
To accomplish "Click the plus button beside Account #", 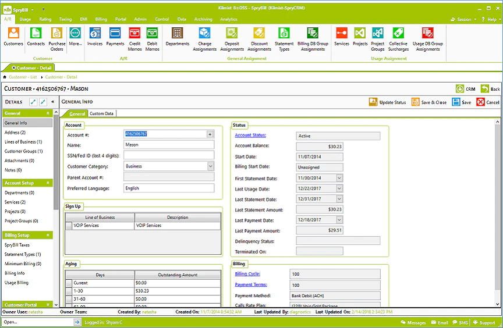I will tap(210, 134).
